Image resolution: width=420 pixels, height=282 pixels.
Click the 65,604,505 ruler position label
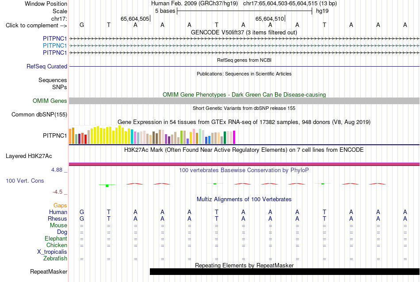point(135,19)
